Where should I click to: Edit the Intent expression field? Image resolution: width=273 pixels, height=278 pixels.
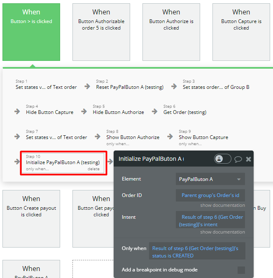210,220
